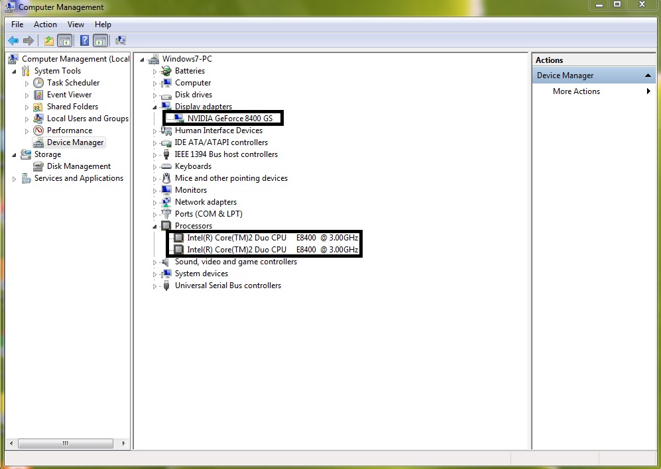Expand the Human Interface Devices node
This screenshot has width=661, height=469.
pyautogui.click(x=154, y=131)
